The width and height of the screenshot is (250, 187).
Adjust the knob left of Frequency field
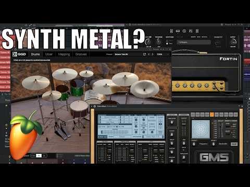point(194,144)
